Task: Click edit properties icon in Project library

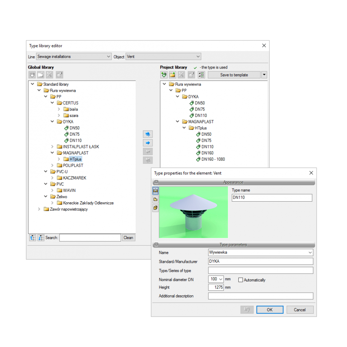Action: click(x=191, y=75)
